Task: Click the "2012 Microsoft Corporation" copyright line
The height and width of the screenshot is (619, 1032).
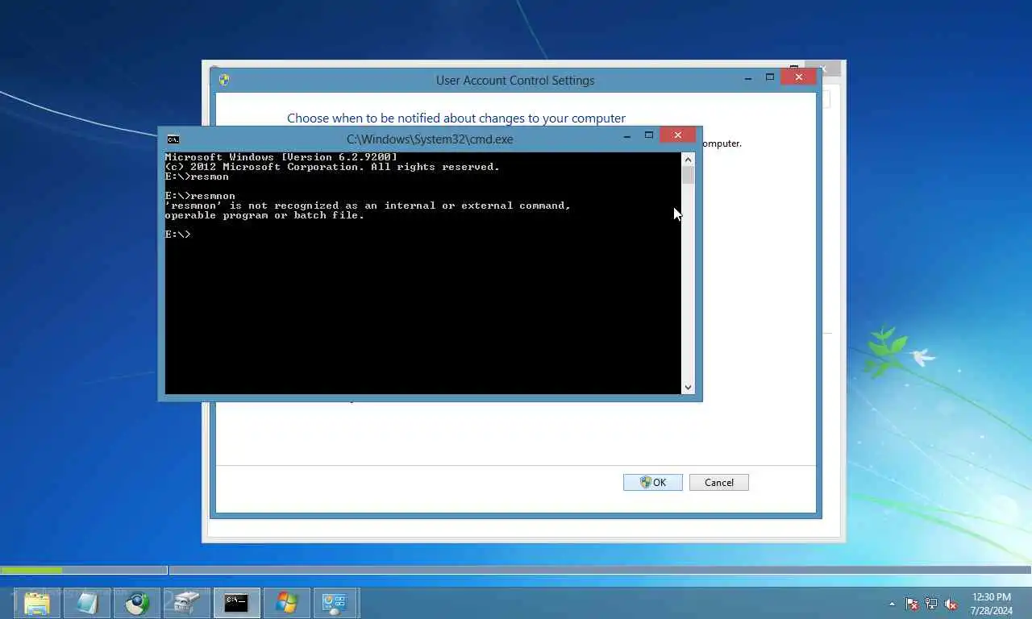Action: click(x=332, y=167)
